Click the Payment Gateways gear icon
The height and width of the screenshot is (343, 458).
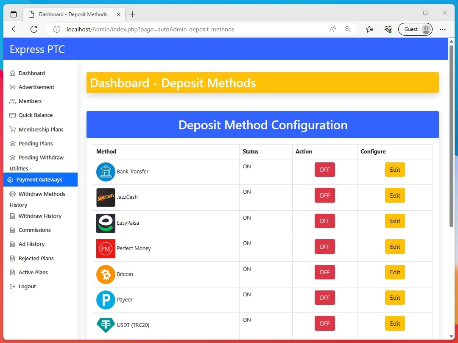coord(10,180)
